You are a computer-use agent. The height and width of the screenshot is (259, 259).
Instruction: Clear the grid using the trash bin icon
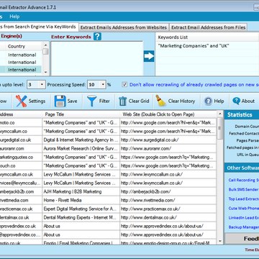[x=134, y=101]
